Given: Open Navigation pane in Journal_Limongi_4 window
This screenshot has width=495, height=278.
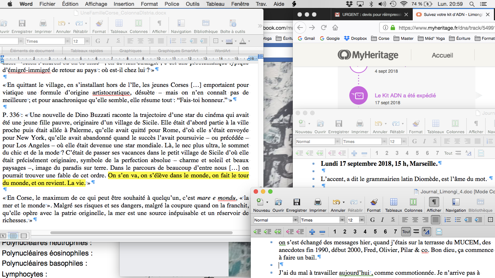Looking at the screenshot, I should 456,202.
